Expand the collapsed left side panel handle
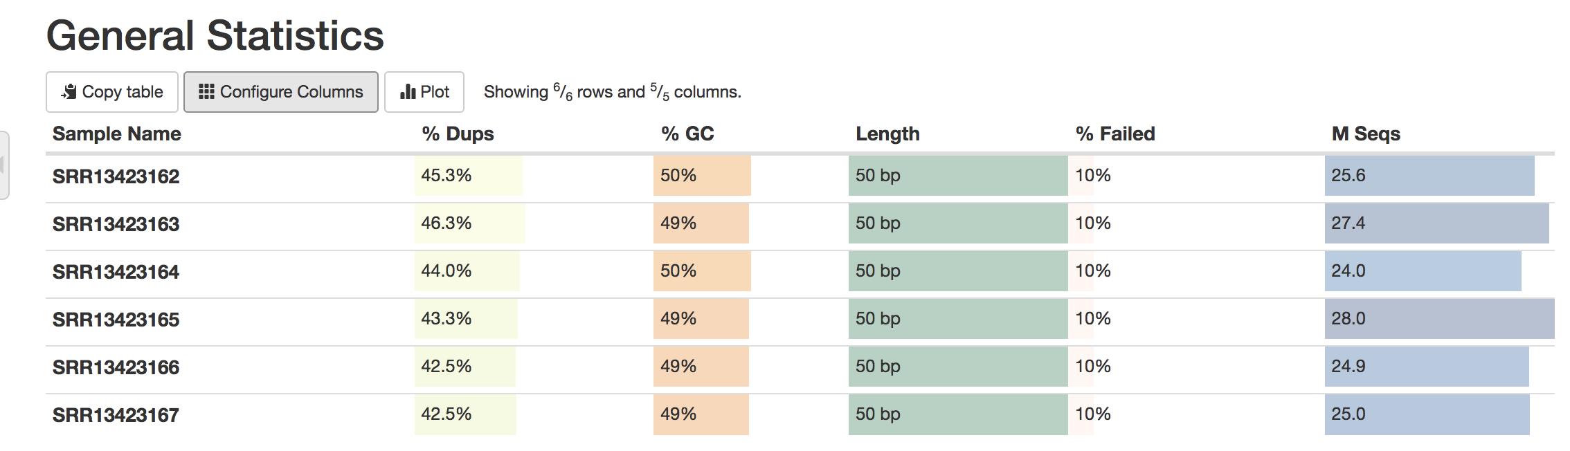This screenshot has width=1570, height=451. click(x=3, y=165)
